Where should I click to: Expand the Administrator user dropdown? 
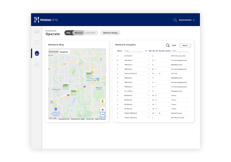coord(187,20)
